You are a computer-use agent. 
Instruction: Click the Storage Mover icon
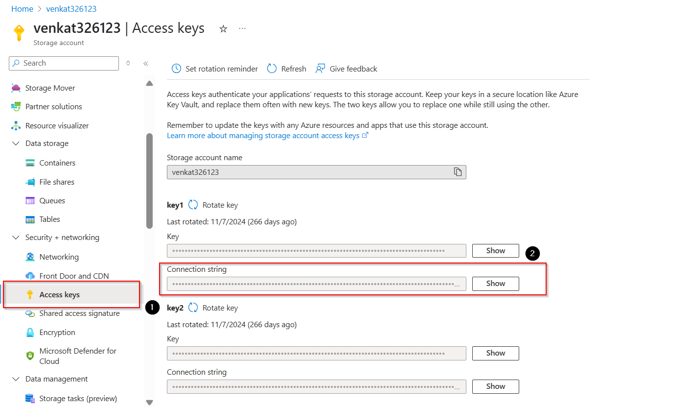pyautogui.click(x=16, y=88)
